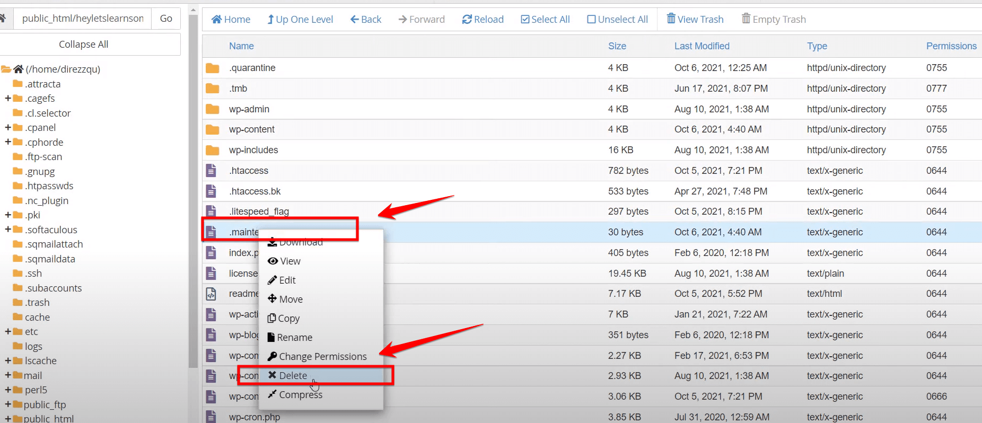The height and width of the screenshot is (423, 982).
Task: Choose Change Permissions from context menu
Action: point(317,357)
